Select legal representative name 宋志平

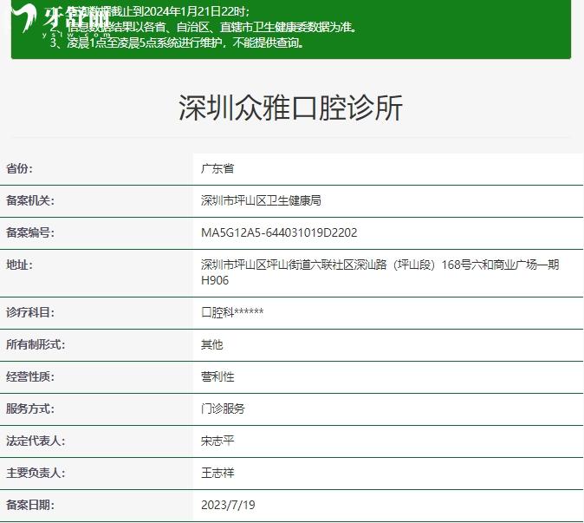[x=217, y=441]
